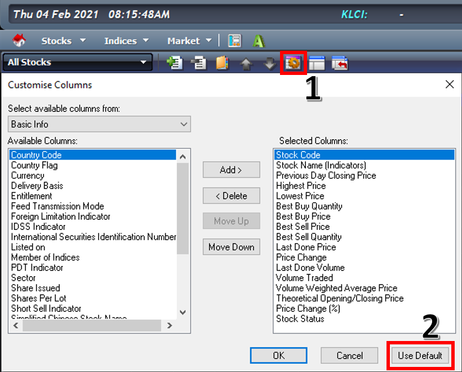
Task: Click the orange book icon in toolbar
Action: point(222,63)
